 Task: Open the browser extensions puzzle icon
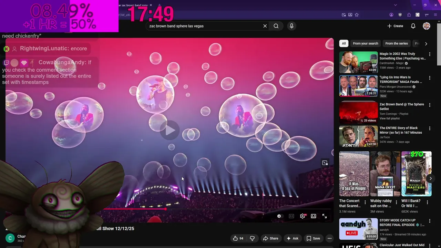coord(409,15)
